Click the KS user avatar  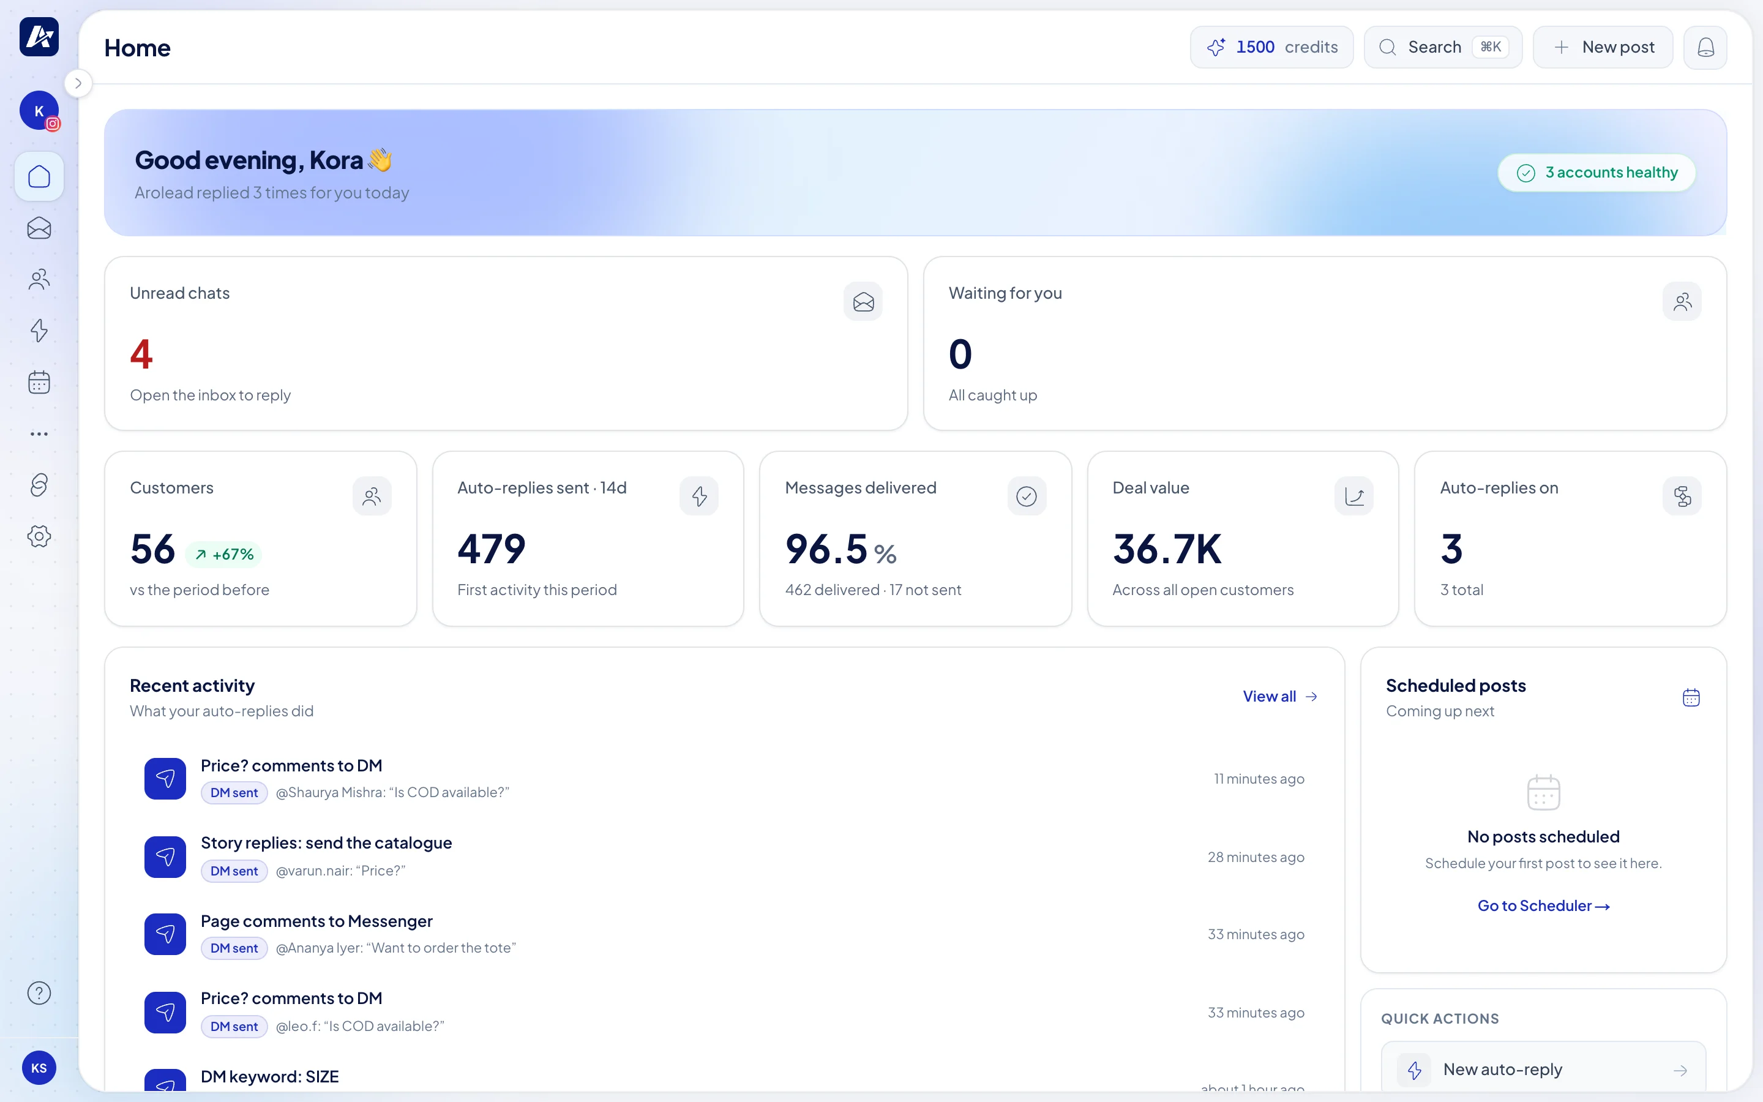(39, 1068)
